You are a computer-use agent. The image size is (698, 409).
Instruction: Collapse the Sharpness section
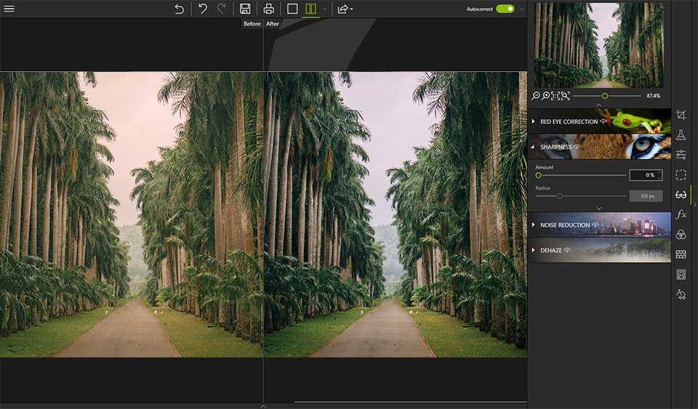pos(533,147)
